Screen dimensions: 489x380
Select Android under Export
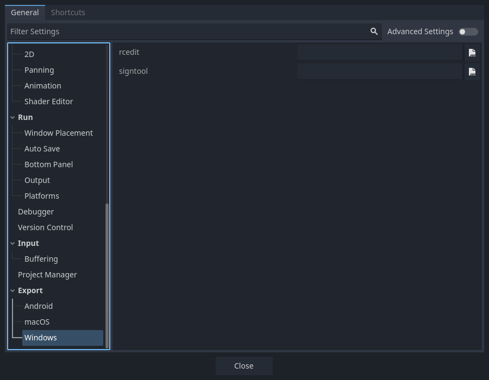[x=39, y=306]
